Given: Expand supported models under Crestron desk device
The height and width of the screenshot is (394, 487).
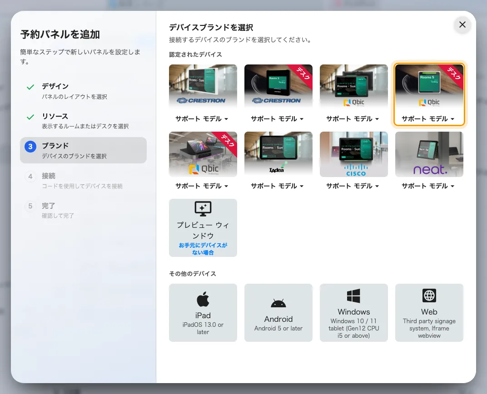Looking at the screenshot, I should (278, 119).
